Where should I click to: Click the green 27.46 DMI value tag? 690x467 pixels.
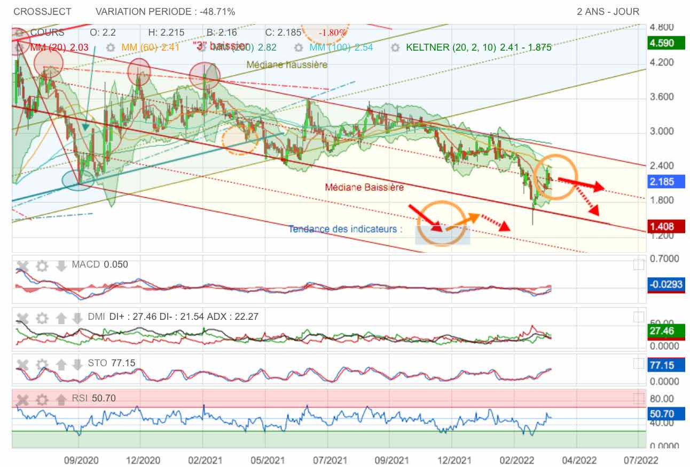(665, 331)
